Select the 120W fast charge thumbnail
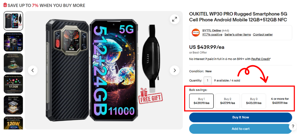The height and width of the screenshot is (140, 297). 13,123
